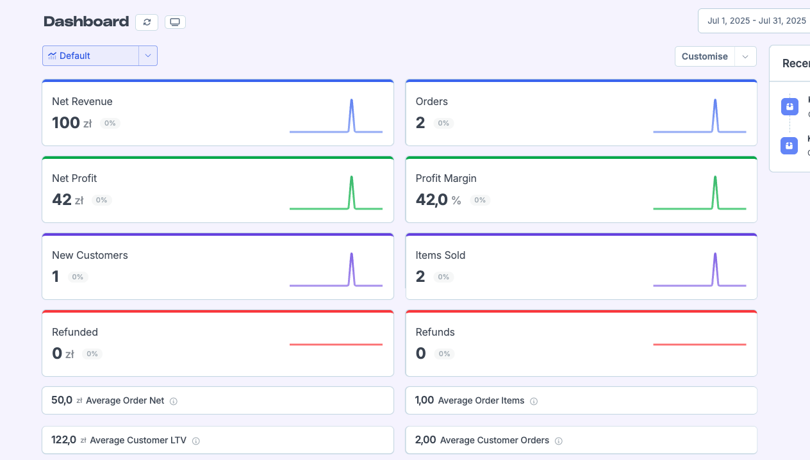This screenshot has width=810, height=460.
Task: Open the Default dashboard dropdown
Action: tap(100, 56)
